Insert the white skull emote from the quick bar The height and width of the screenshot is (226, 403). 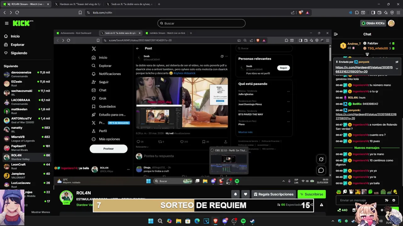point(345,192)
